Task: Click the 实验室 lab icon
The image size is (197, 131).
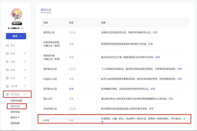Action: [x=7, y=86]
